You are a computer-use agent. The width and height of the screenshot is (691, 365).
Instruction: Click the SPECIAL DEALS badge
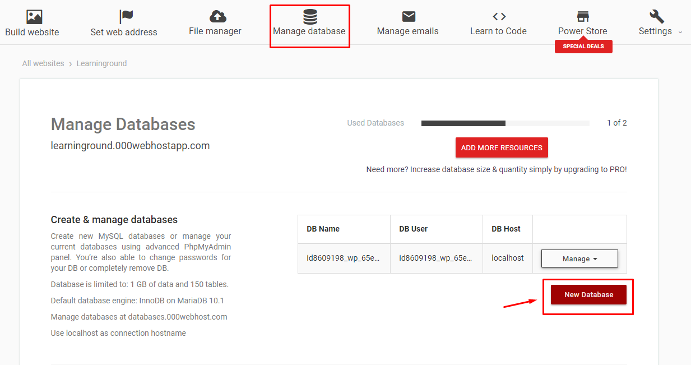pyautogui.click(x=583, y=47)
